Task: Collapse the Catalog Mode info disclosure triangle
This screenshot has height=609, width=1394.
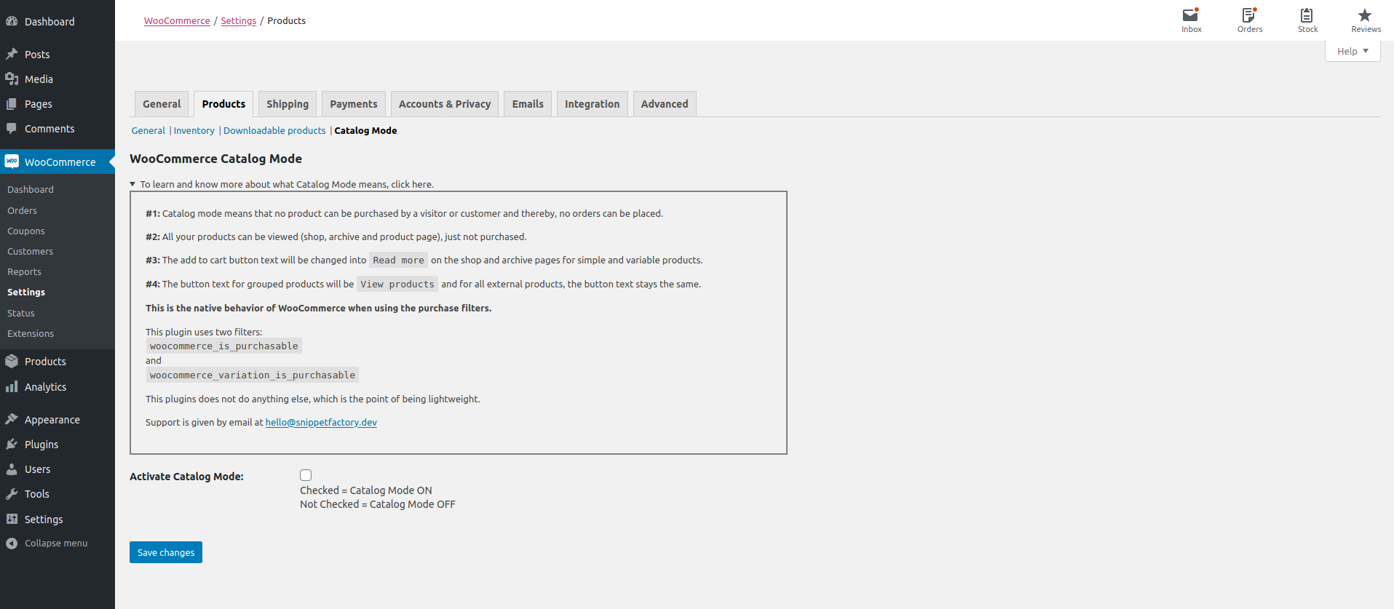Action: [132, 184]
